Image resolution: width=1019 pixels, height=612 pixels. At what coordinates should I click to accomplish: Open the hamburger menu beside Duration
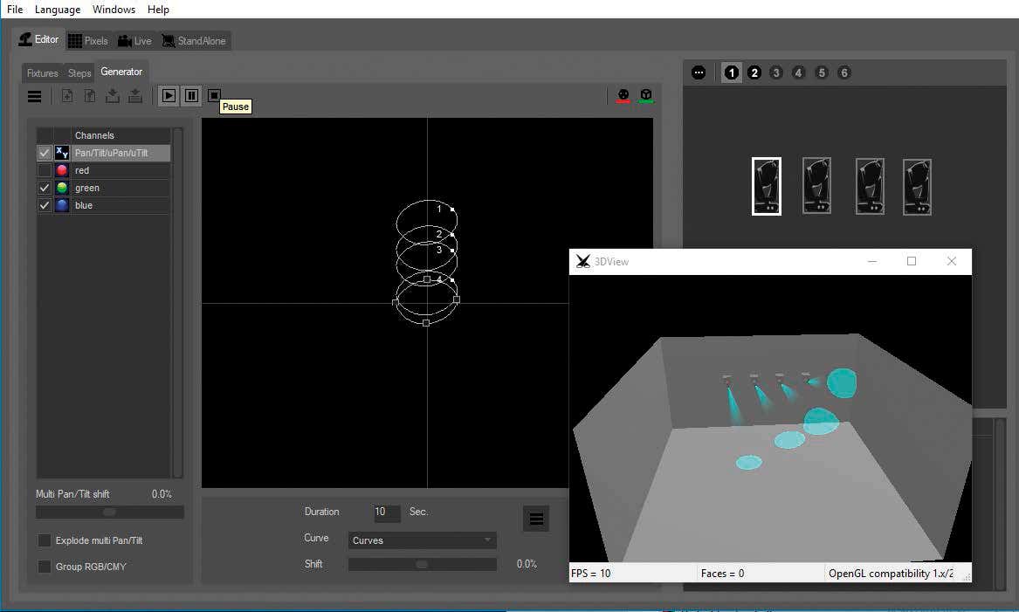click(x=536, y=519)
